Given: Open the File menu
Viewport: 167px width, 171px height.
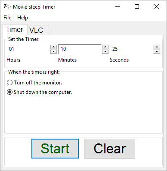Looking at the screenshot, I should 7,18.
